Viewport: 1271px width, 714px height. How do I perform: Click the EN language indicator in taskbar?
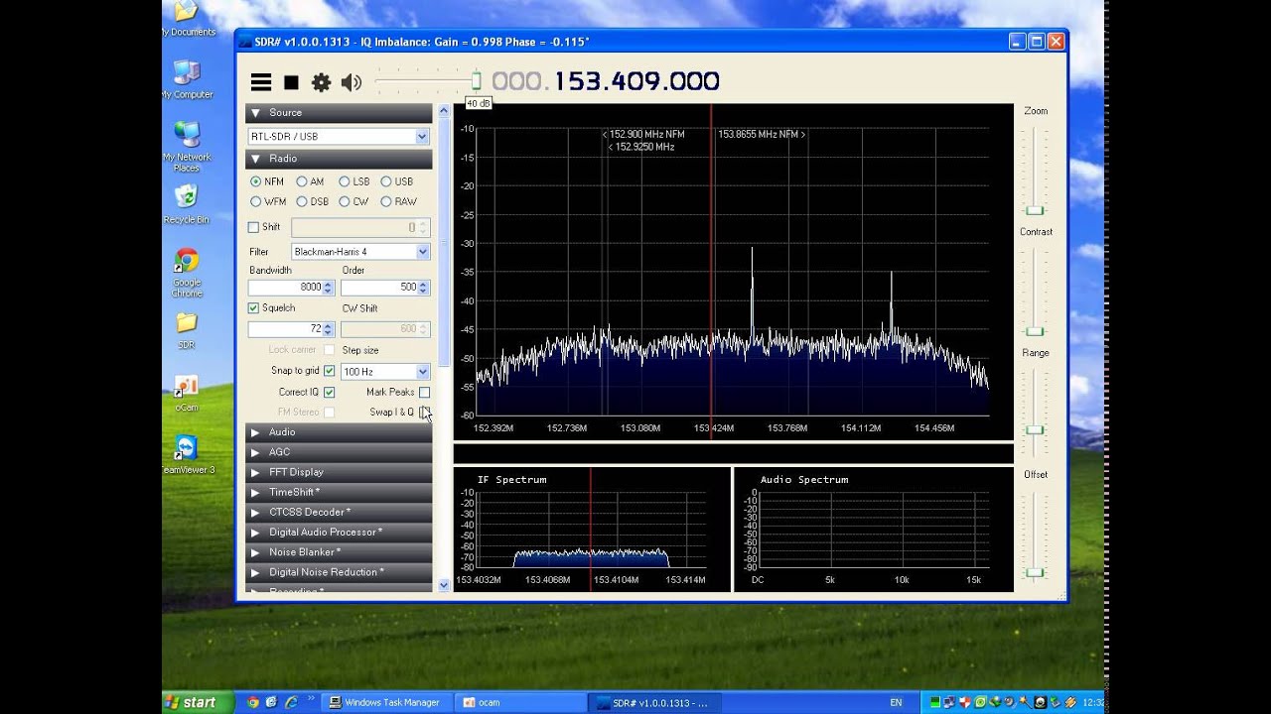click(897, 702)
